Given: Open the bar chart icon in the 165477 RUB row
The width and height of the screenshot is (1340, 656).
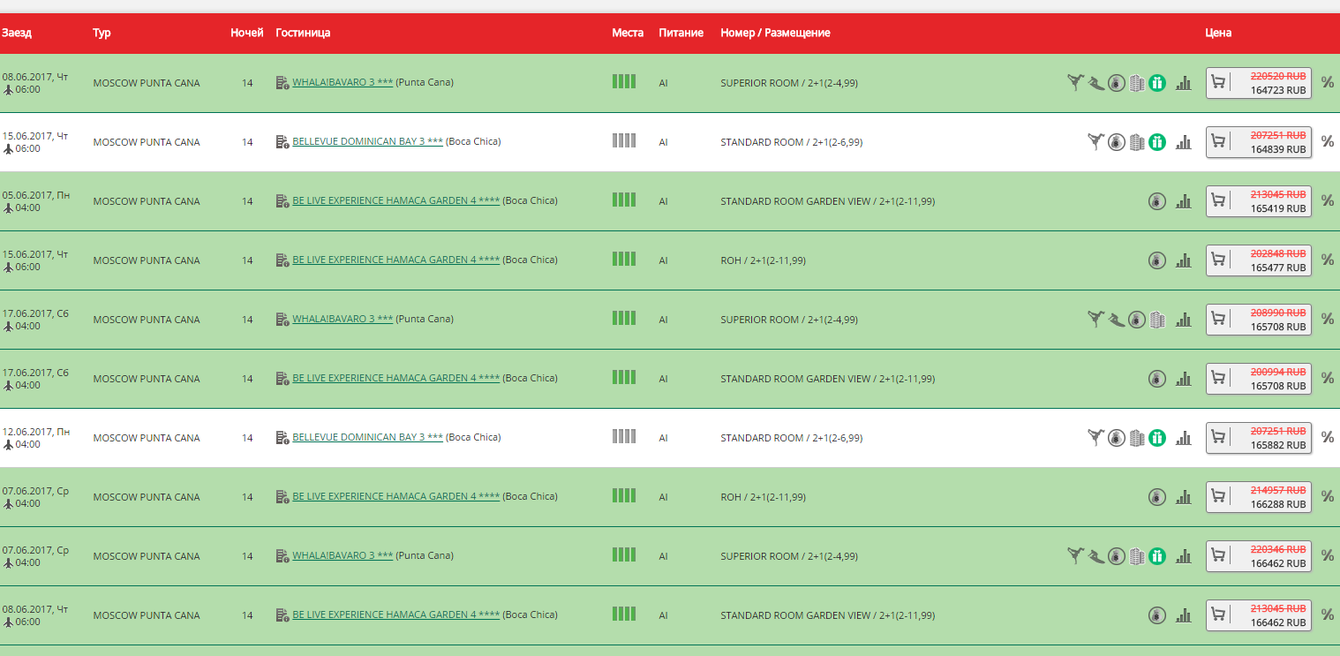Looking at the screenshot, I should [x=1184, y=260].
